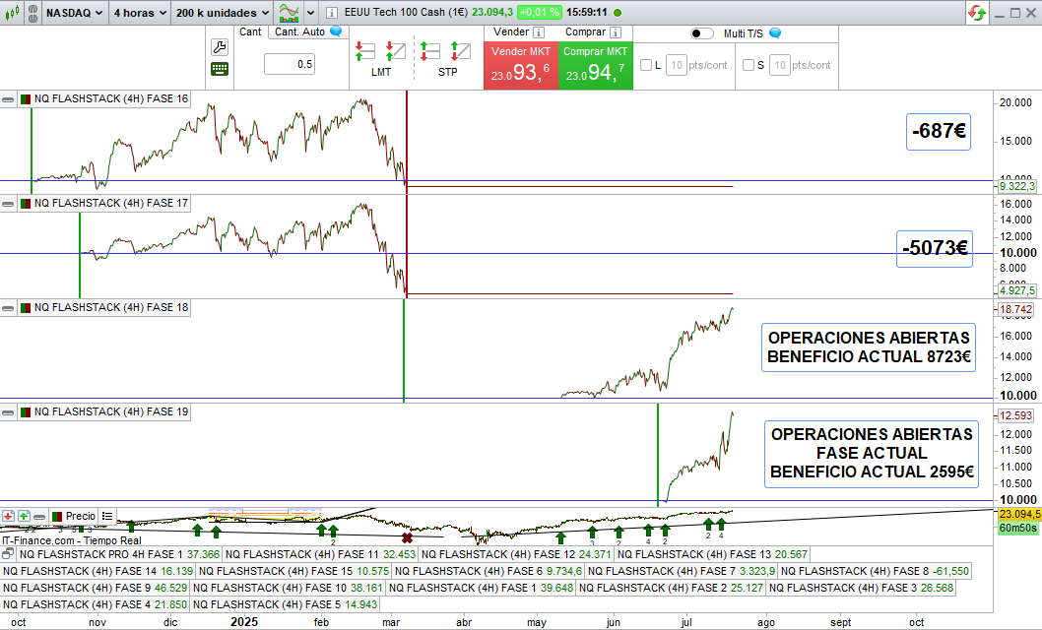This screenshot has height=630, width=1042.
Task: Click the stacked windows icon left of FASE 1 tab
Action: click(x=9, y=554)
